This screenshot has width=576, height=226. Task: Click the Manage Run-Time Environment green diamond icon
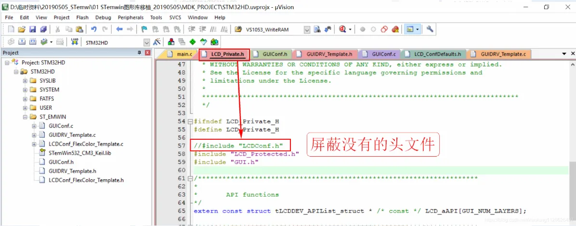click(193, 42)
